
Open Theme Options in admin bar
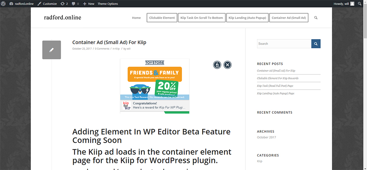[108, 4]
